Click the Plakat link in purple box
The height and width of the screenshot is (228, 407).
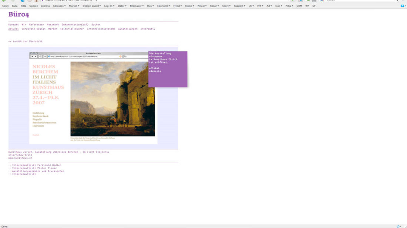click(x=154, y=68)
